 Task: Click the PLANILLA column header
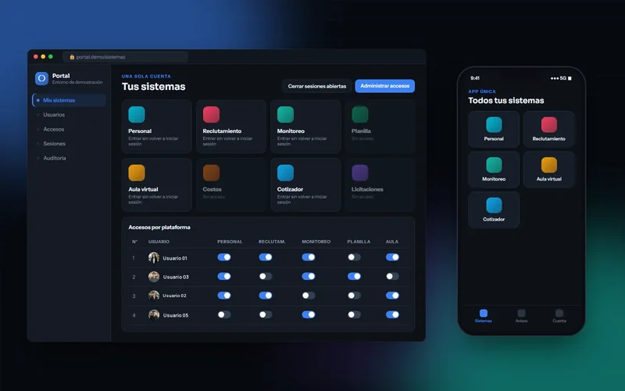coord(359,242)
